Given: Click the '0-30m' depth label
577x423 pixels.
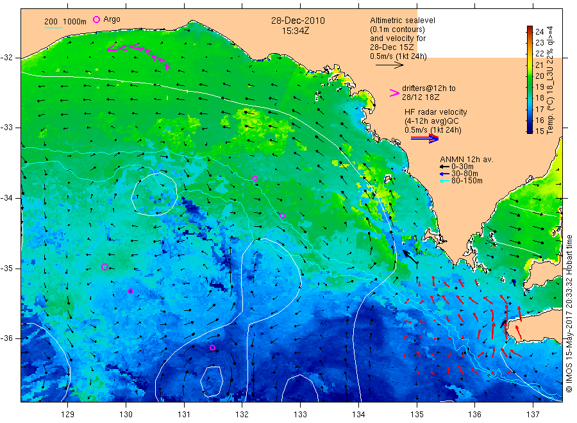Looking at the screenshot, I should 462,167.
